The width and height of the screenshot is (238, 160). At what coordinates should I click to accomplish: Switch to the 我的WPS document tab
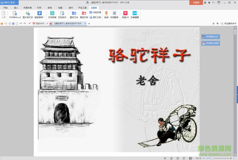click(38, 23)
